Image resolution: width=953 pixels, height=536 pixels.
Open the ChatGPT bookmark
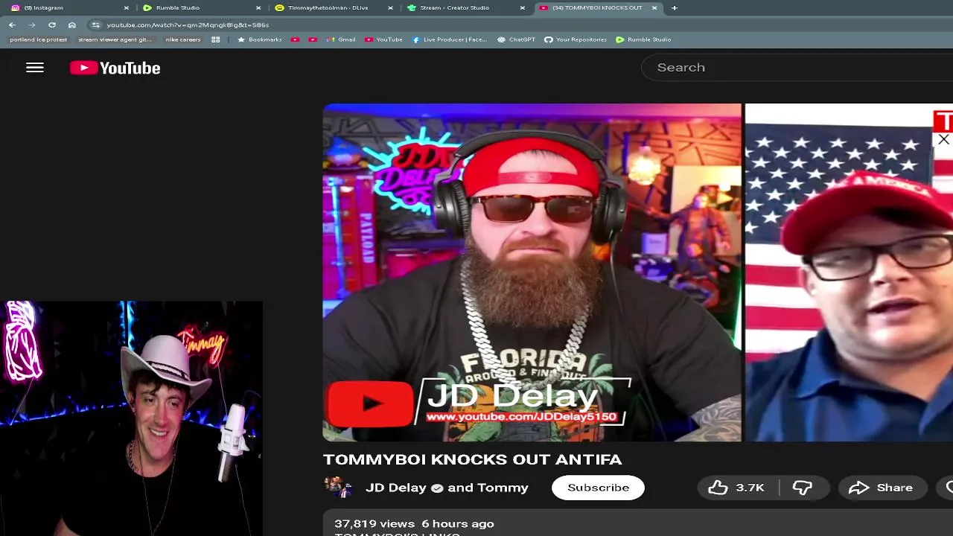tap(516, 39)
